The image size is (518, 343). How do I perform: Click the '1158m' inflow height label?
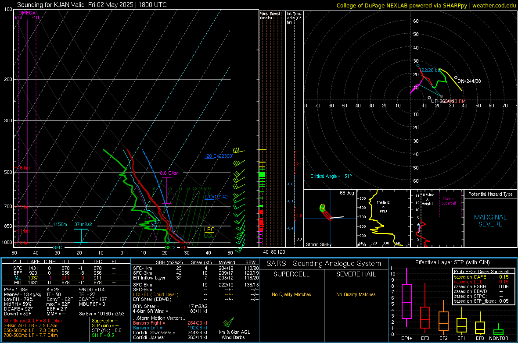(x=60, y=224)
